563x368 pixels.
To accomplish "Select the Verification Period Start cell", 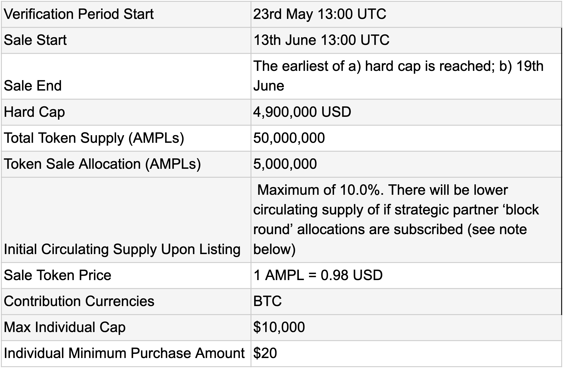I will click(x=126, y=14).
